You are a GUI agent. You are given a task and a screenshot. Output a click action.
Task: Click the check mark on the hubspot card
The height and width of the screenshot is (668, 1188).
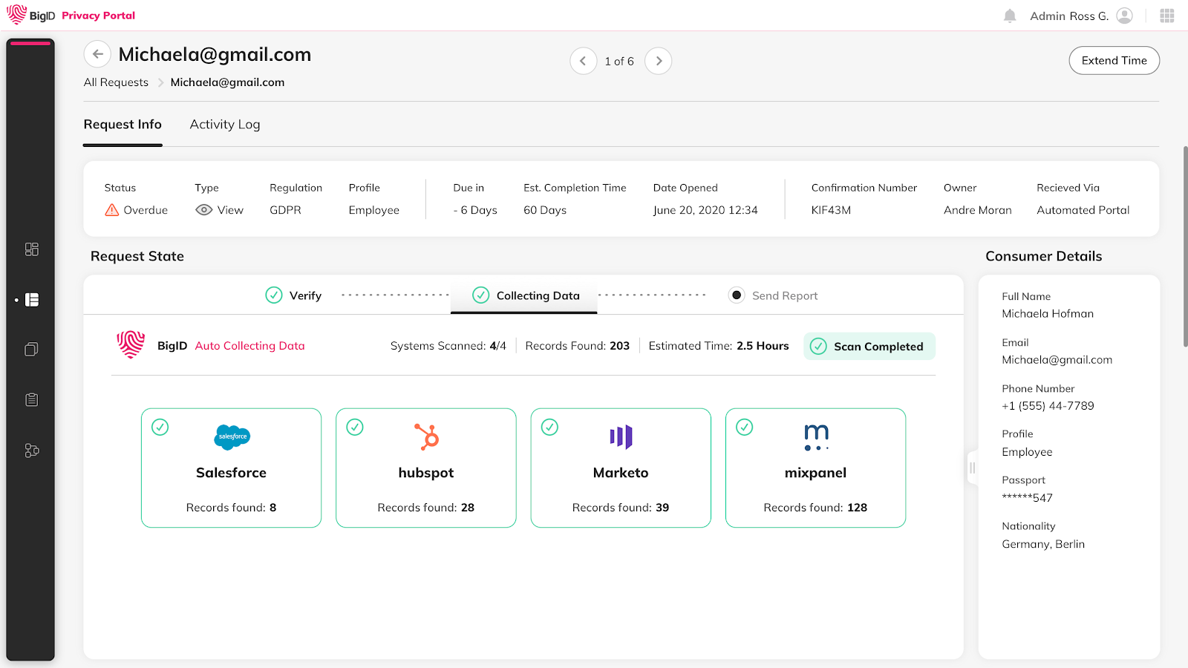click(x=355, y=427)
